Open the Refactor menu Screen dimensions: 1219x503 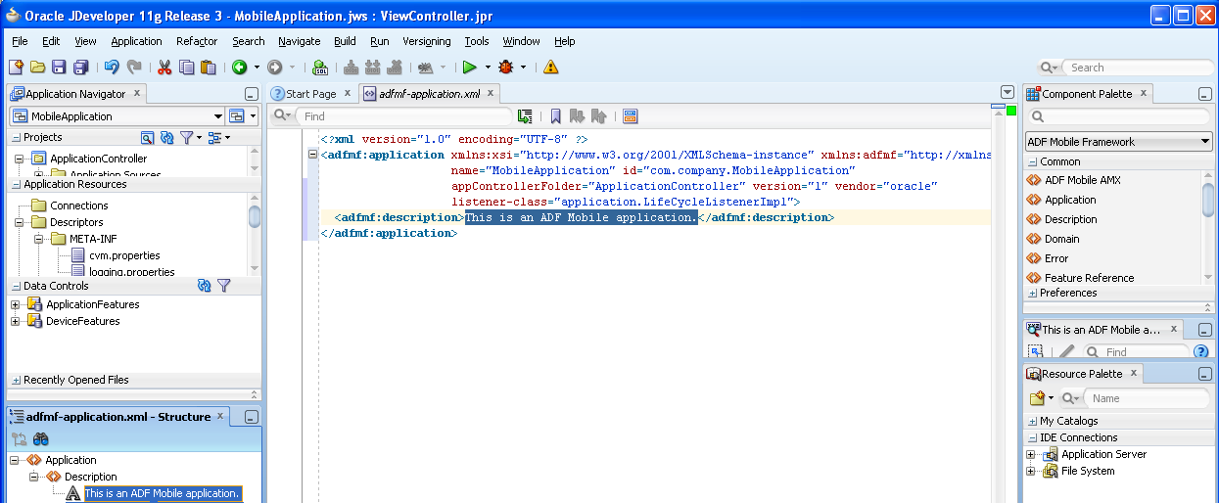click(197, 41)
